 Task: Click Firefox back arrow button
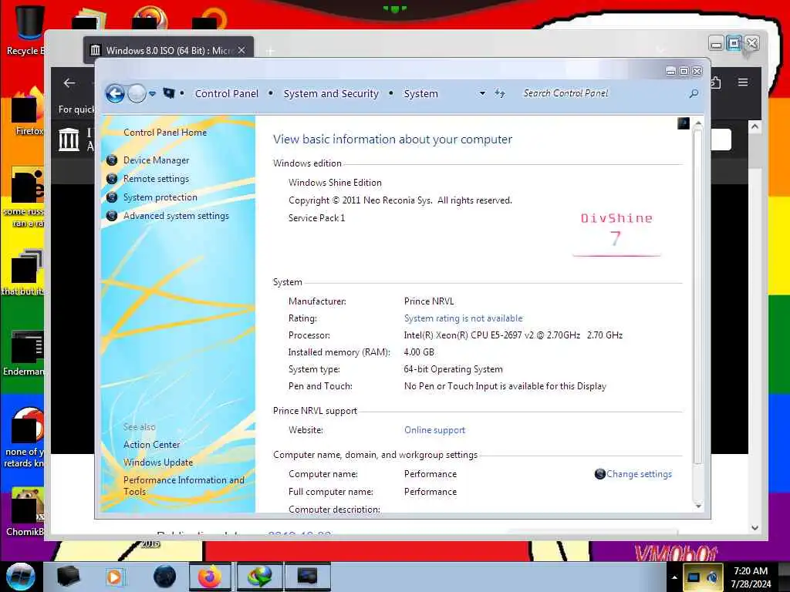[69, 83]
